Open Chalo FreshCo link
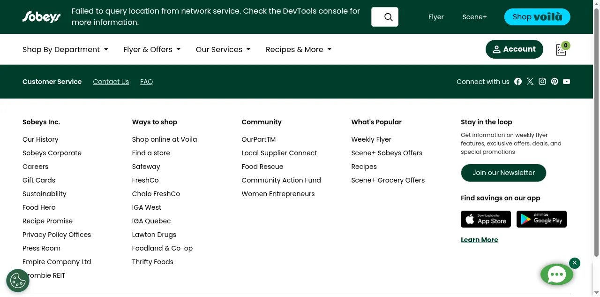 [x=156, y=194]
